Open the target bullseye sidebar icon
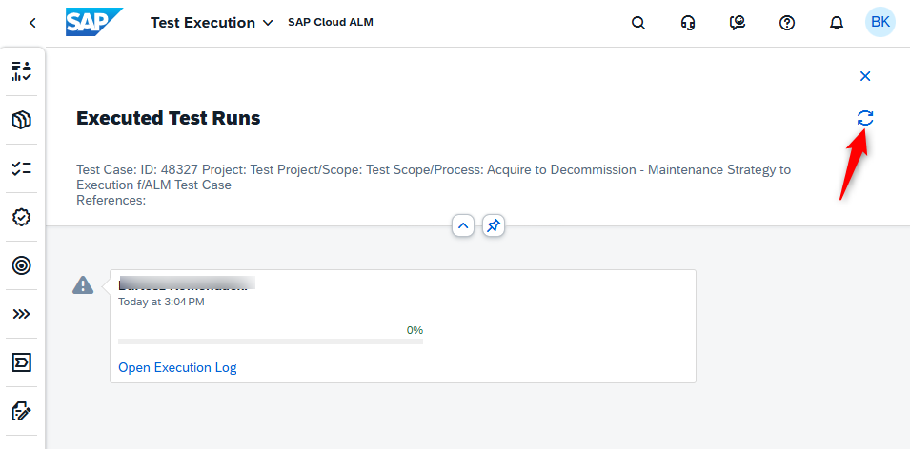The image size is (910, 449). point(22,265)
